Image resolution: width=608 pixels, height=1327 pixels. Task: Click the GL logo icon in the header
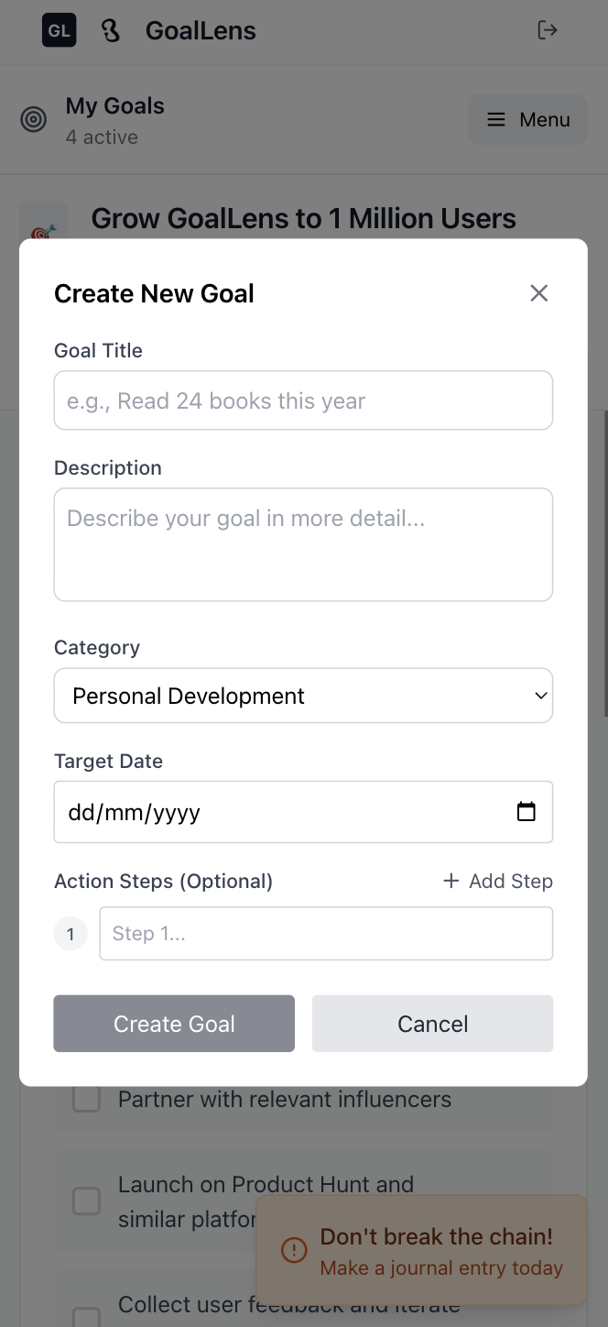(x=59, y=30)
